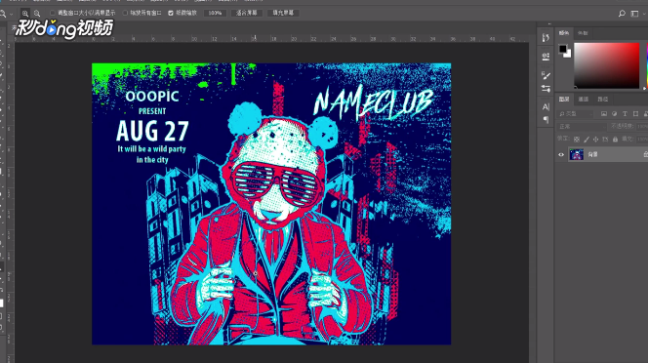This screenshot has width=648, height=363.
Task: Enable zoom all windows checkbox
Action: tap(125, 13)
